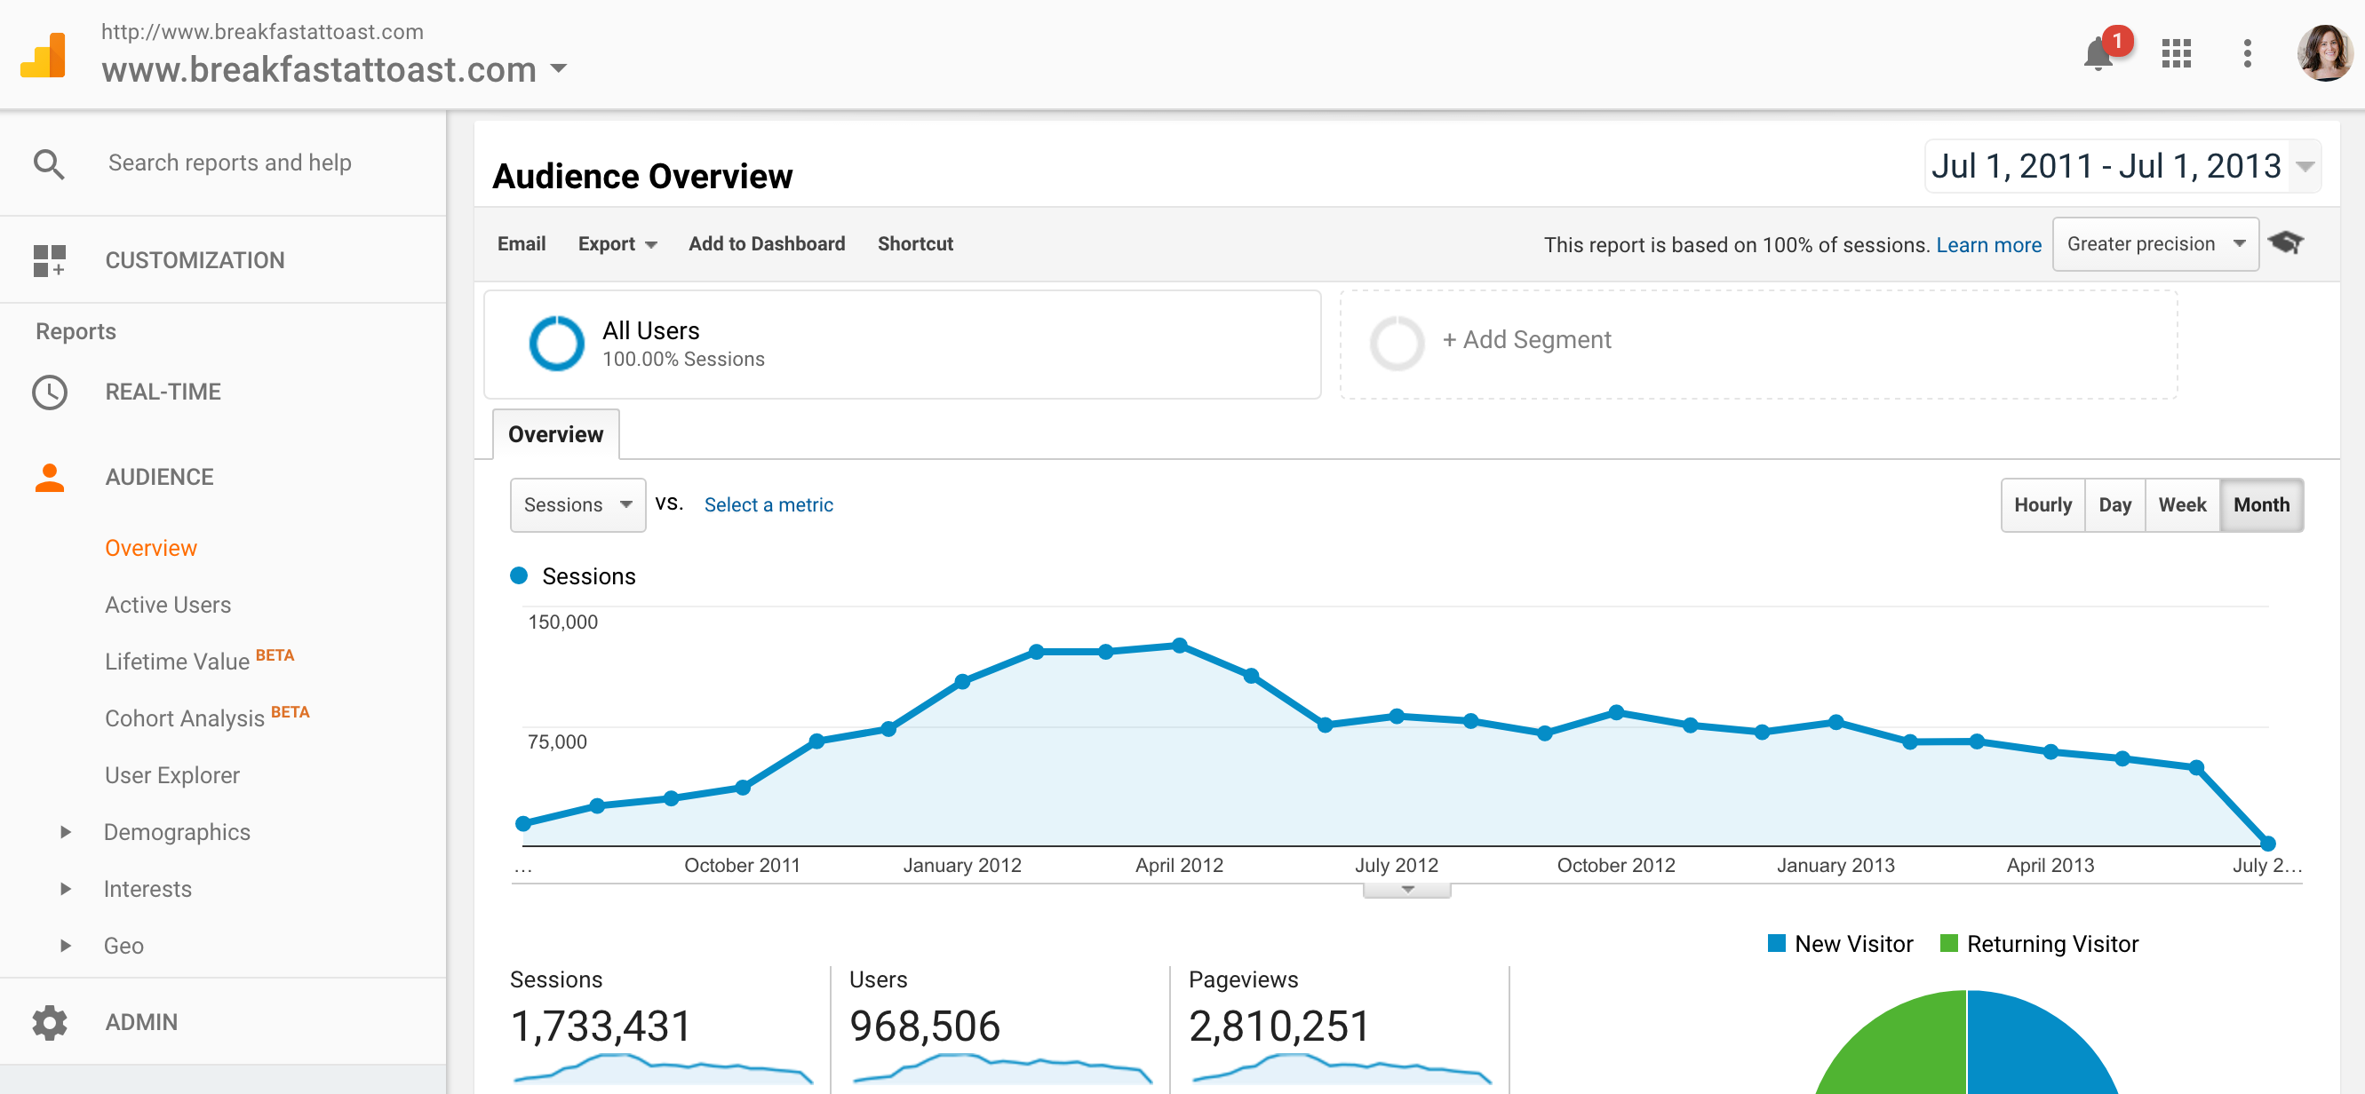Open the Google apps grid
This screenshot has height=1094, width=2365.
coord(2176,53)
